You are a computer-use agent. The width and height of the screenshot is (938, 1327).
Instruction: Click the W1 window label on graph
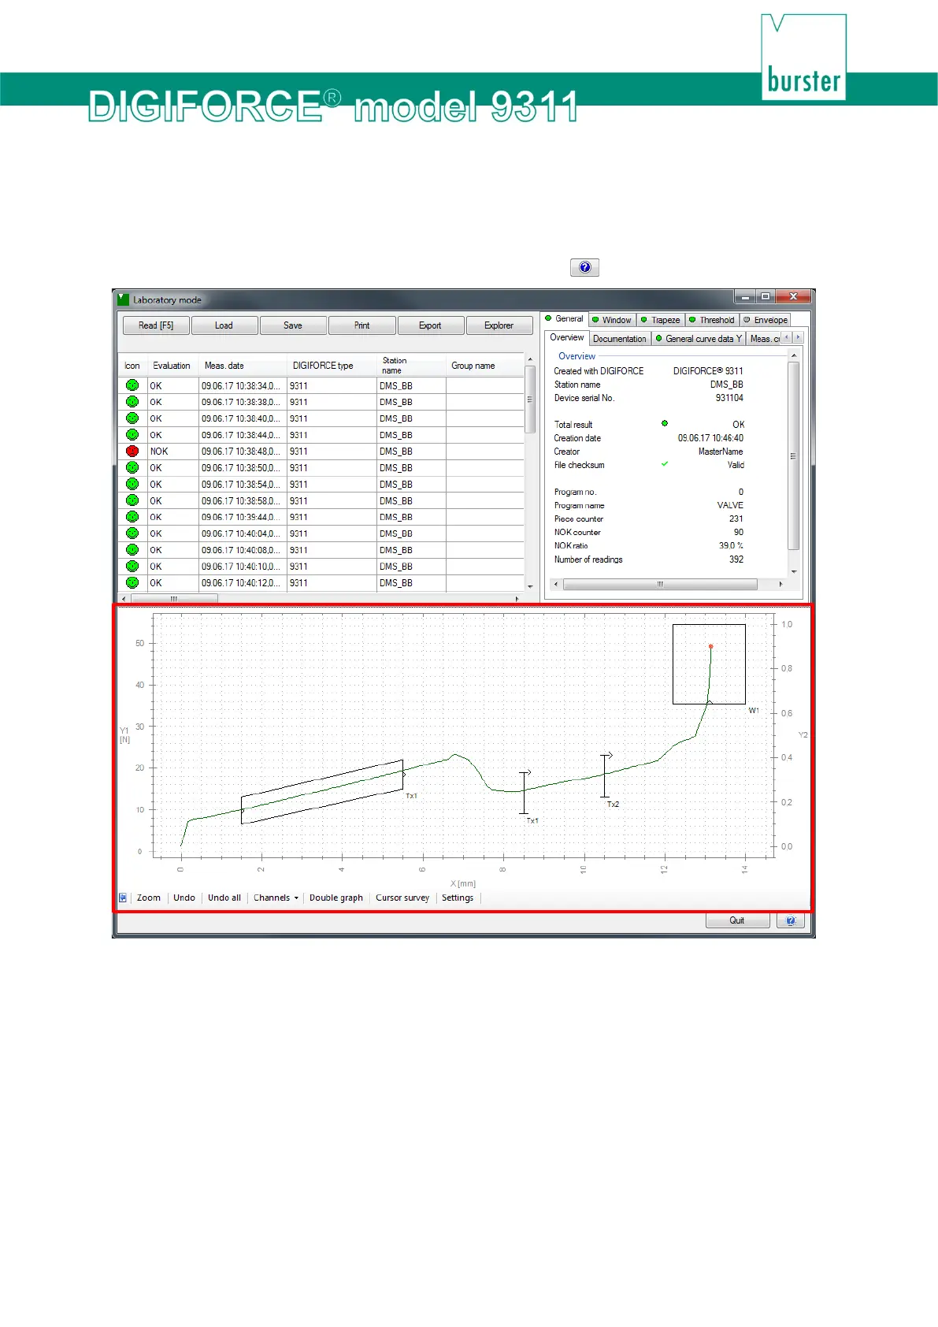coord(754,711)
